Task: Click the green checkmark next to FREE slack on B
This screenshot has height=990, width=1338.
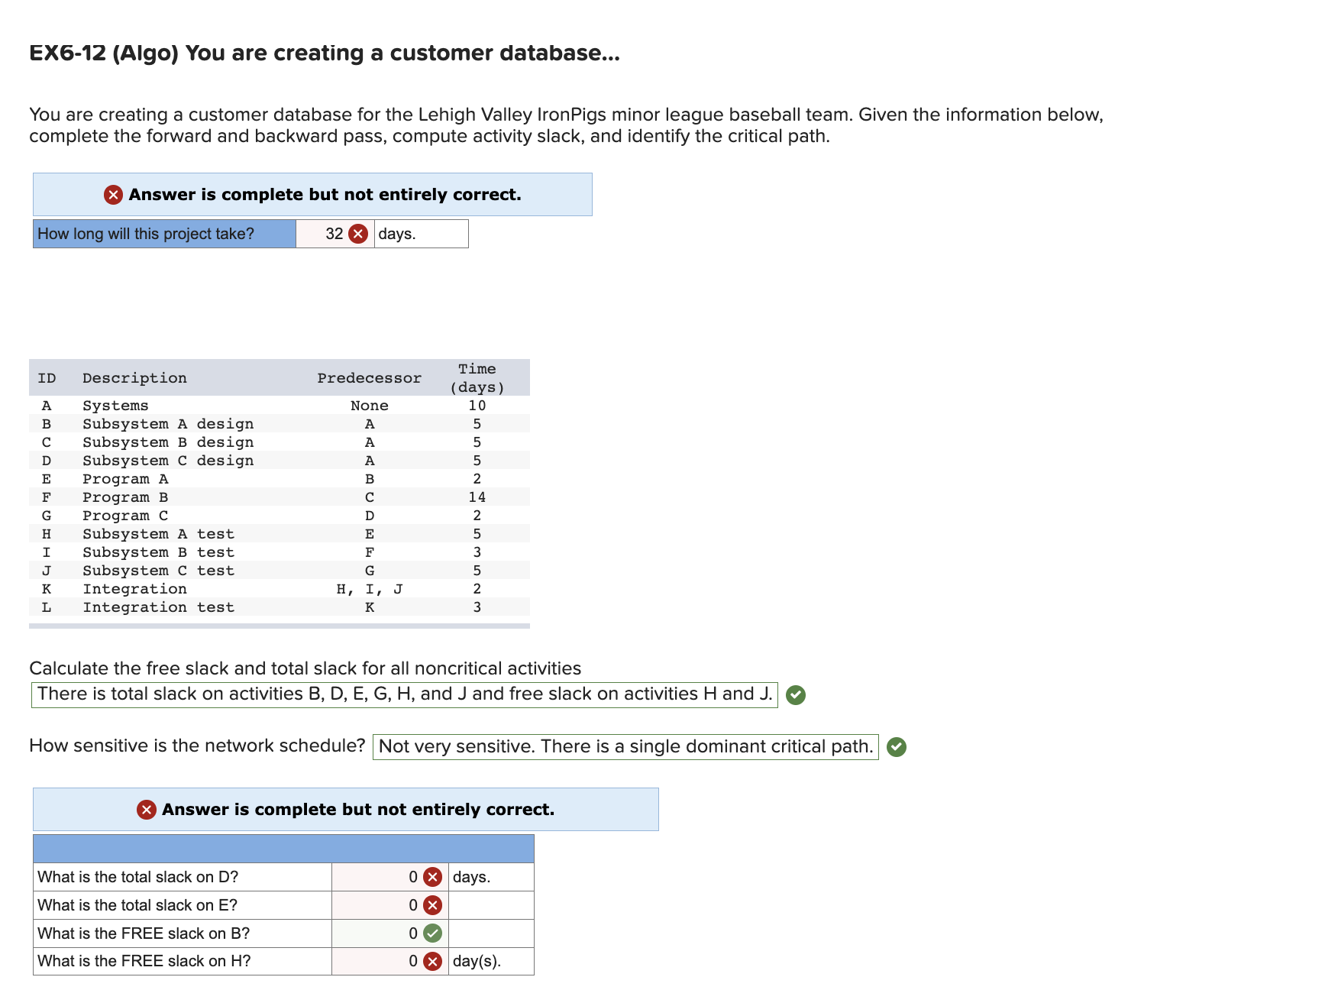Action: point(431,933)
